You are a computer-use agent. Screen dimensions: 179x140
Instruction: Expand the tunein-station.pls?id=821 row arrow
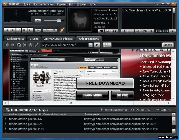click(6, 124)
